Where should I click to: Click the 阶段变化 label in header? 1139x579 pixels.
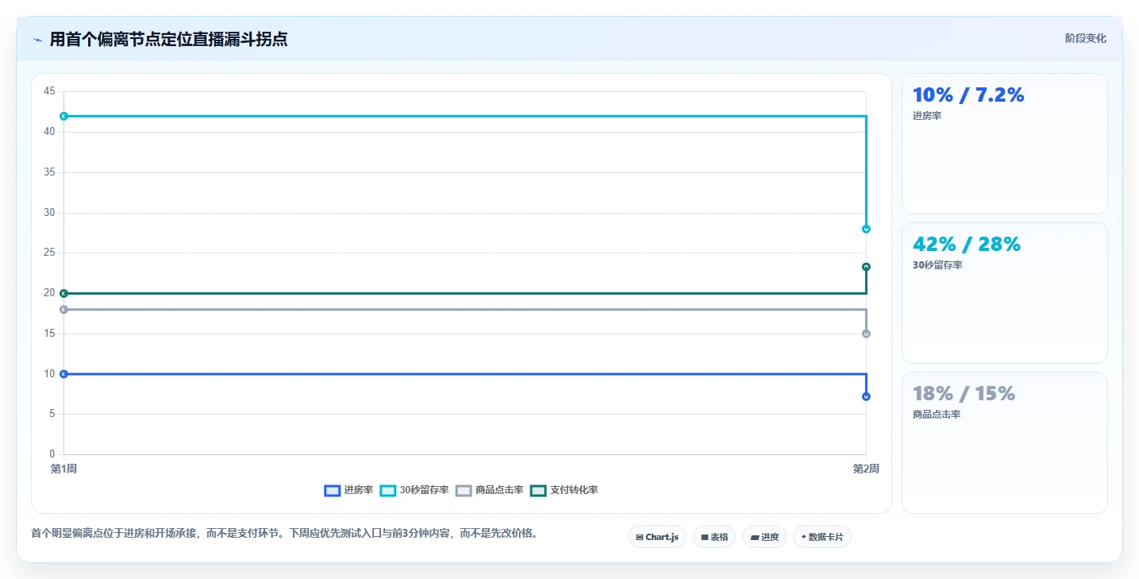[x=1085, y=38]
